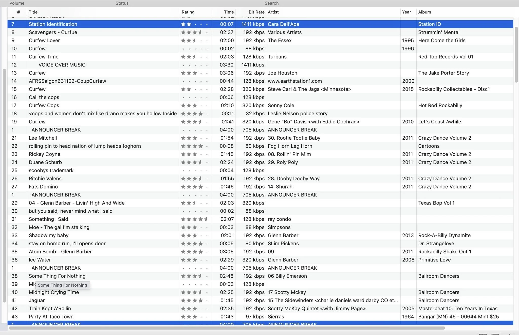Screen dimensions: 519x335
Task: Click album 'Texas Bop Vol 1'
Action: pos(436,203)
